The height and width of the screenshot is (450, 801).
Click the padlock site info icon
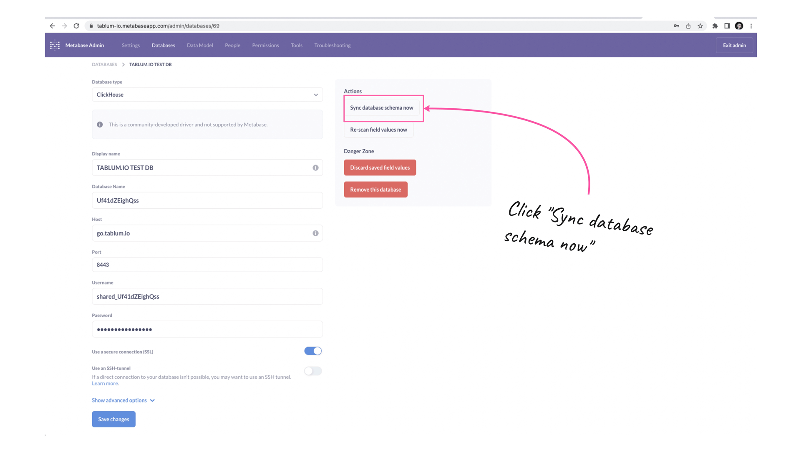91,26
